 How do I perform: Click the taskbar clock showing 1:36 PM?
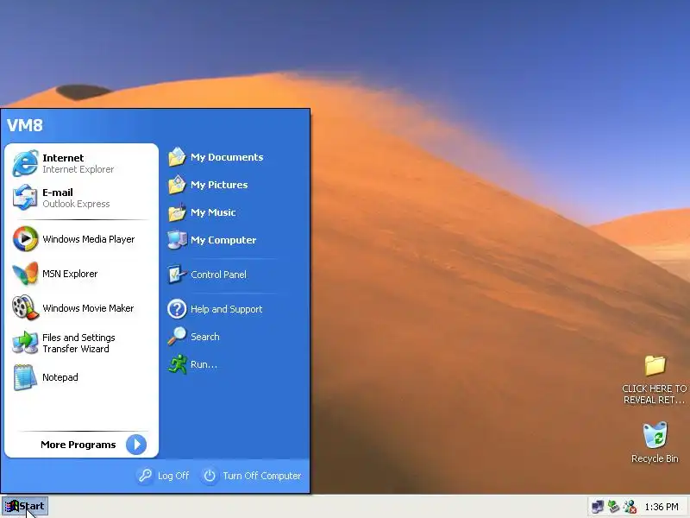(x=661, y=507)
